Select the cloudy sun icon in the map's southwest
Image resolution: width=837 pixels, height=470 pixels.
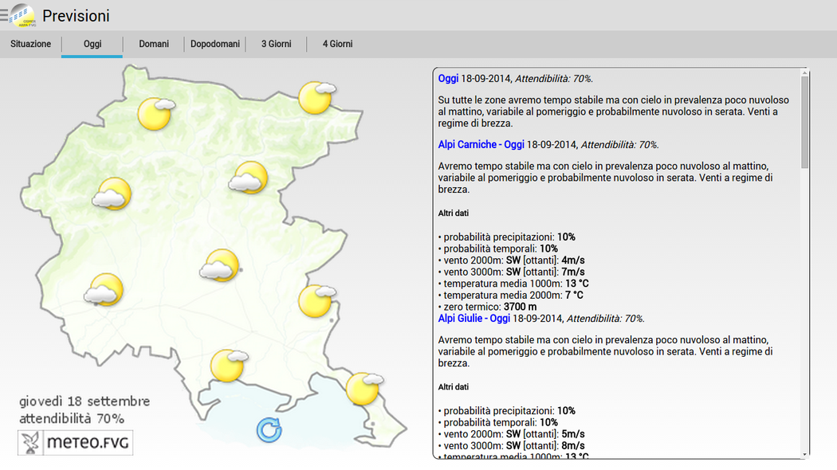coord(105,290)
